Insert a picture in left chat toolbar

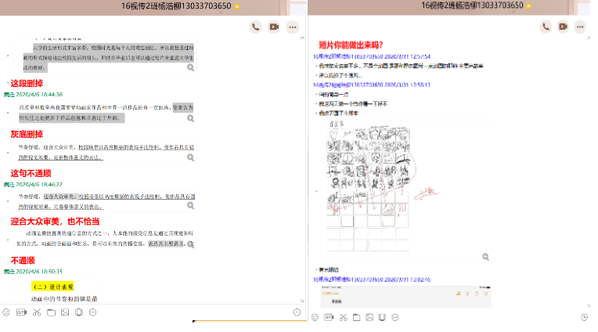[x=65, y=313]
